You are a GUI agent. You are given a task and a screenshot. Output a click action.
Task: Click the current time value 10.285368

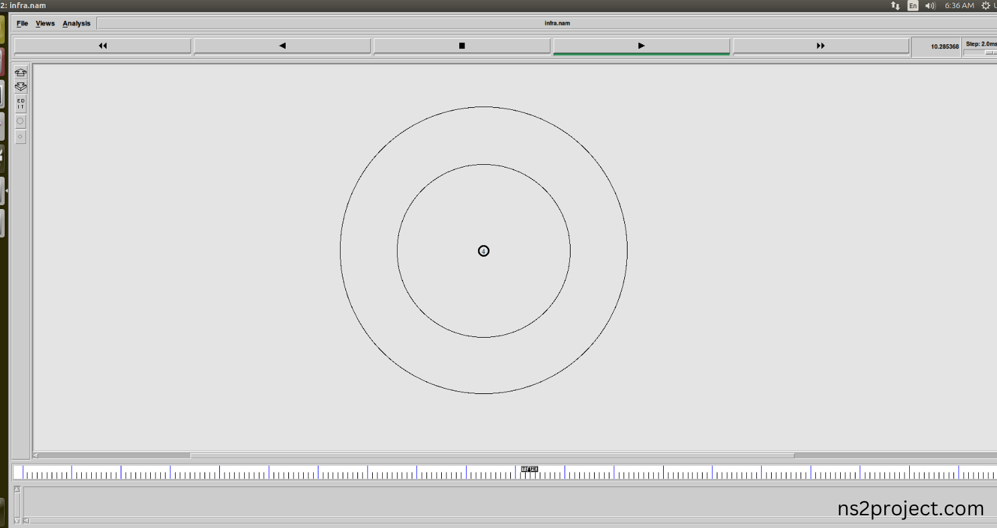[945, 47]
